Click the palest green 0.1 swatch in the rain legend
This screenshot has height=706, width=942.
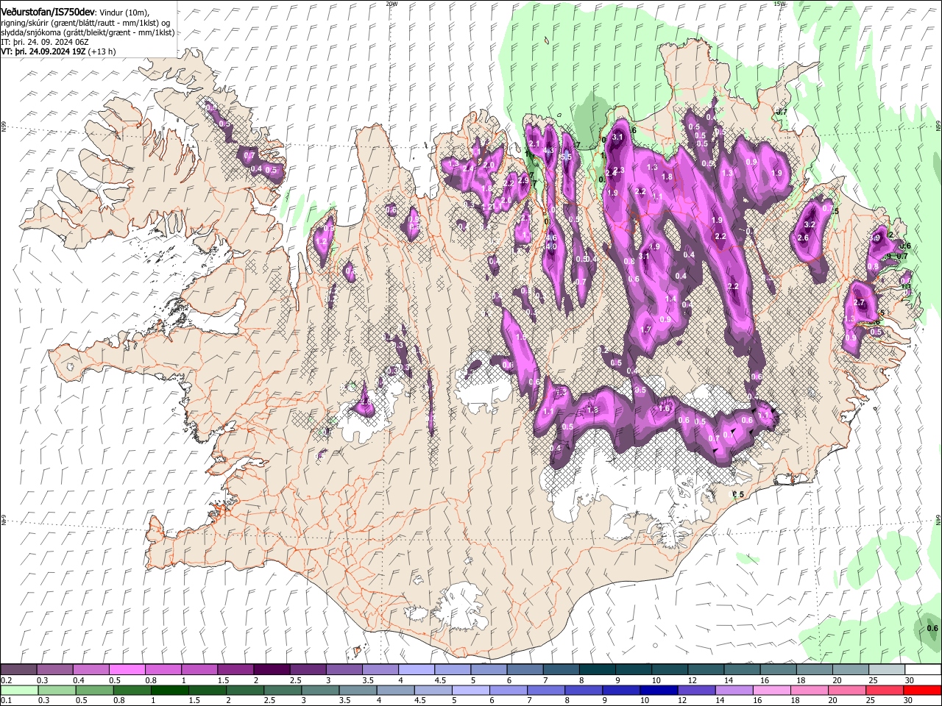[18, 690]
